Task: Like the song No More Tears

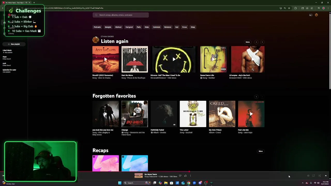Action: tap(185, 176)
